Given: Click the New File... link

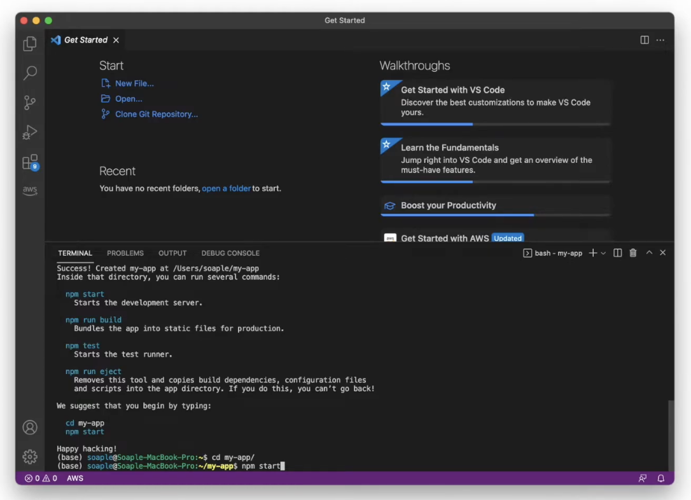Looking at the screenshot, I should pyautogui.click(x=134, y=83).
